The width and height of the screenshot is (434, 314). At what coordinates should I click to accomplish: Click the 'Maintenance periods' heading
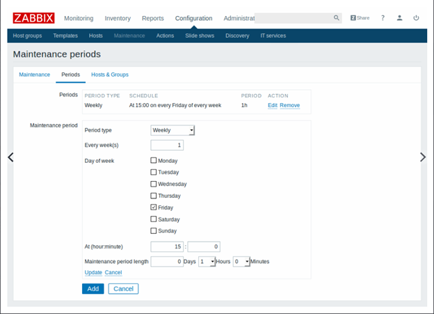point(57,54)
